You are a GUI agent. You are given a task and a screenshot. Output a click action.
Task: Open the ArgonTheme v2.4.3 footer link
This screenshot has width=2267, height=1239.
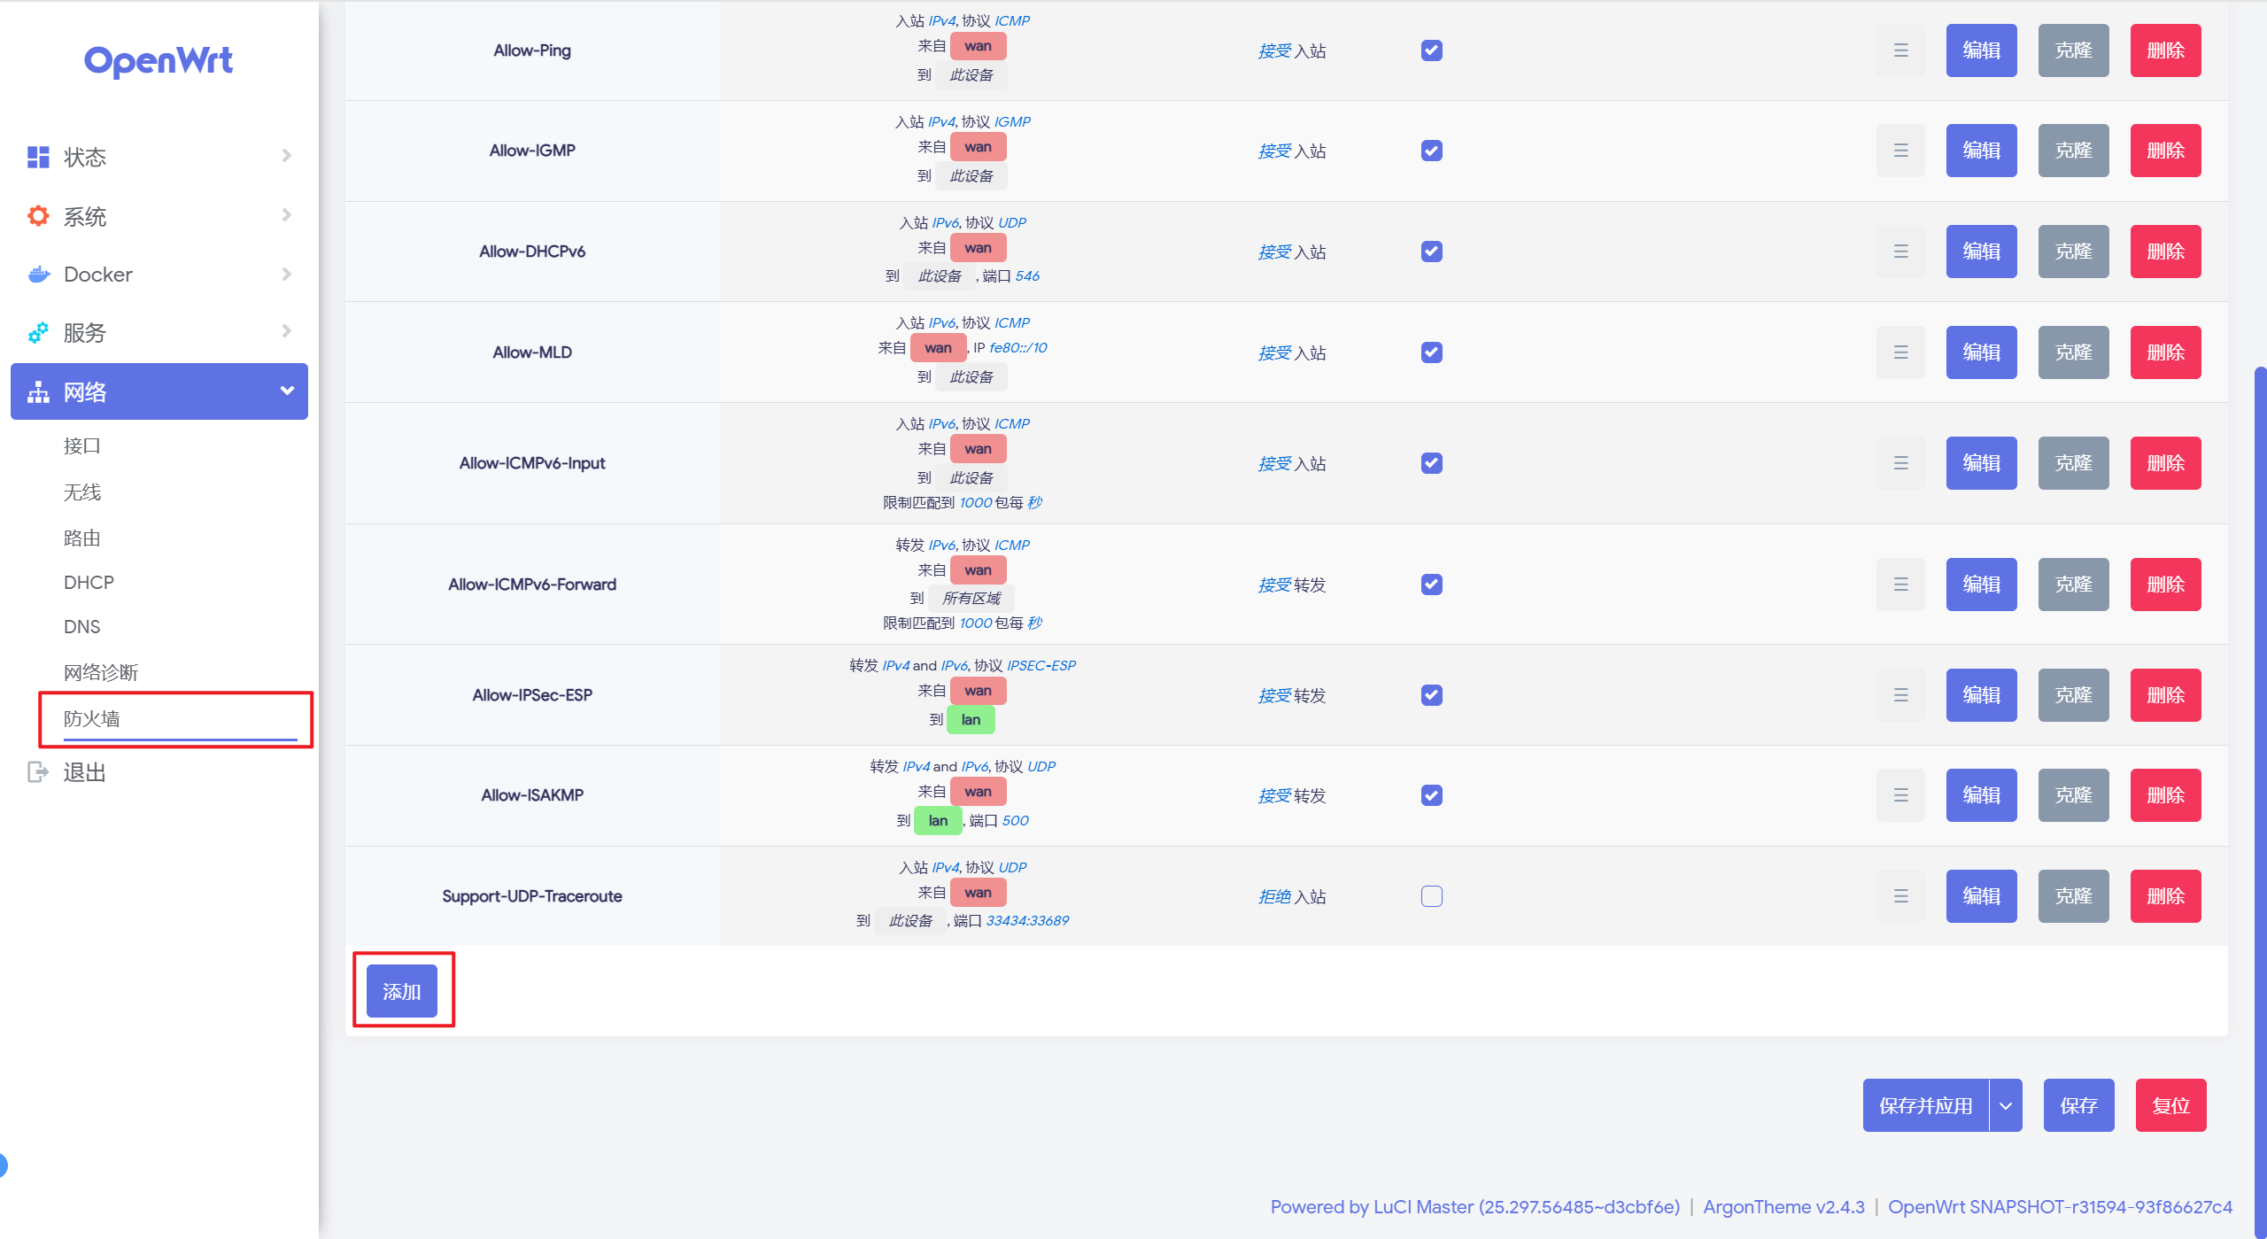pyautogui.click(x=1783, y=1207)
